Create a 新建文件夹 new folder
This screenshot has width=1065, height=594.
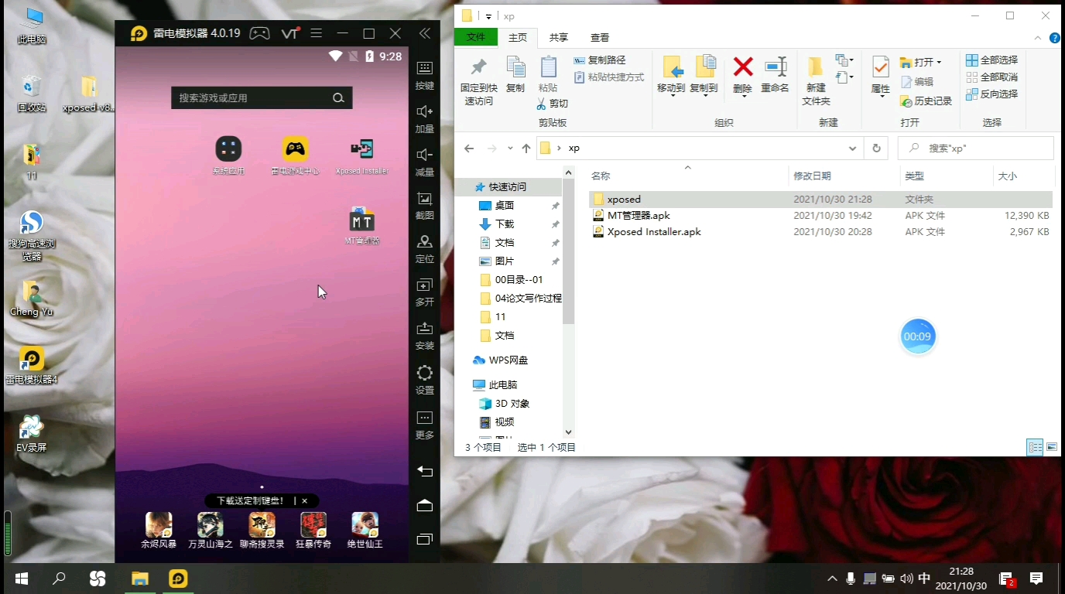pos(816,80)
